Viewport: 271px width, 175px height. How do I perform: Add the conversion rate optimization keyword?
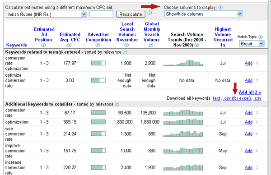tap(248, 63)
